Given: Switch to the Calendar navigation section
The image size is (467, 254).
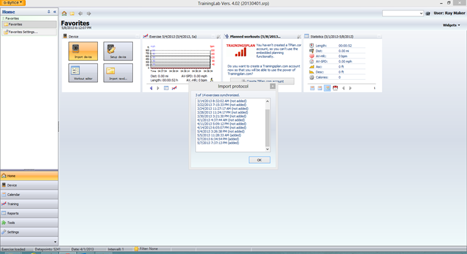Looking at the screenshot, I should point(29,195).
